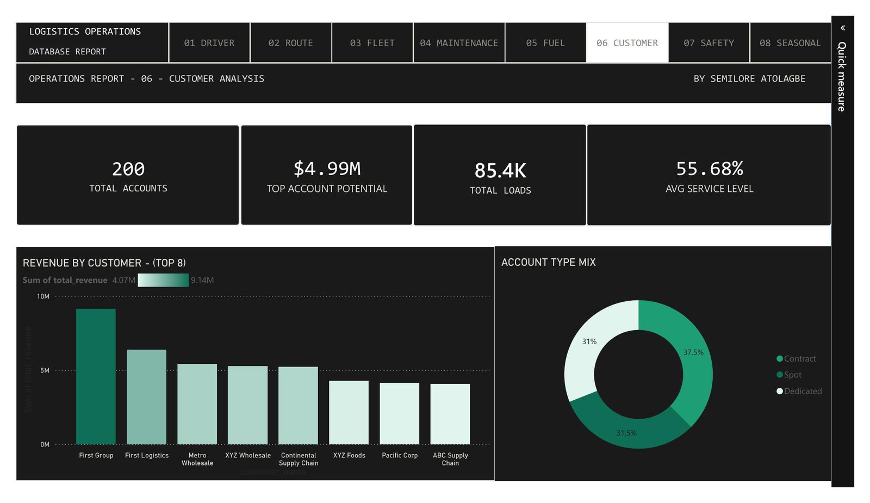Click the 5M y-axis value

(x=45, y=370)
